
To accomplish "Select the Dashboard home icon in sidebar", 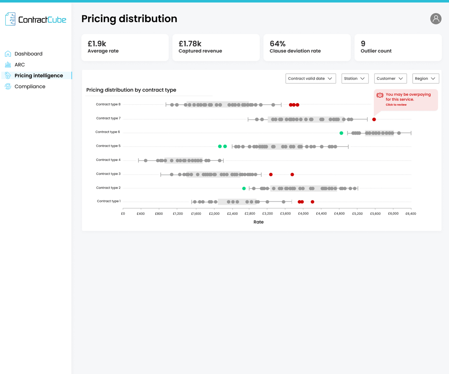I will point(8,53).
